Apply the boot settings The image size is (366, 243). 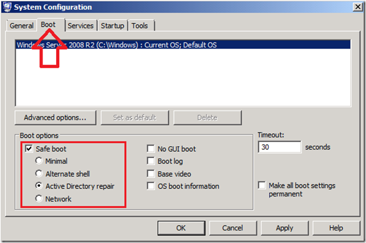[x=284, y=228]
